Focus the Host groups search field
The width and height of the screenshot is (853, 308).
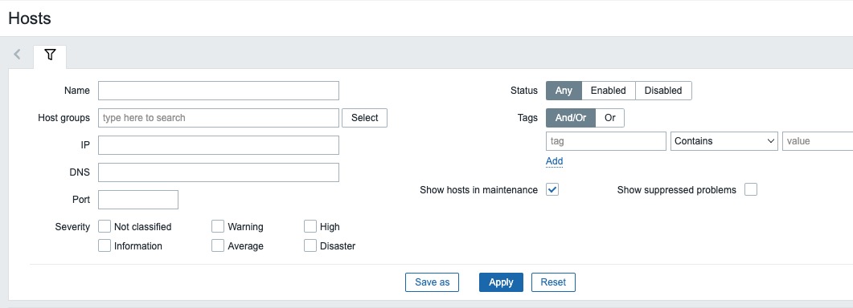[x=219, y=118]
